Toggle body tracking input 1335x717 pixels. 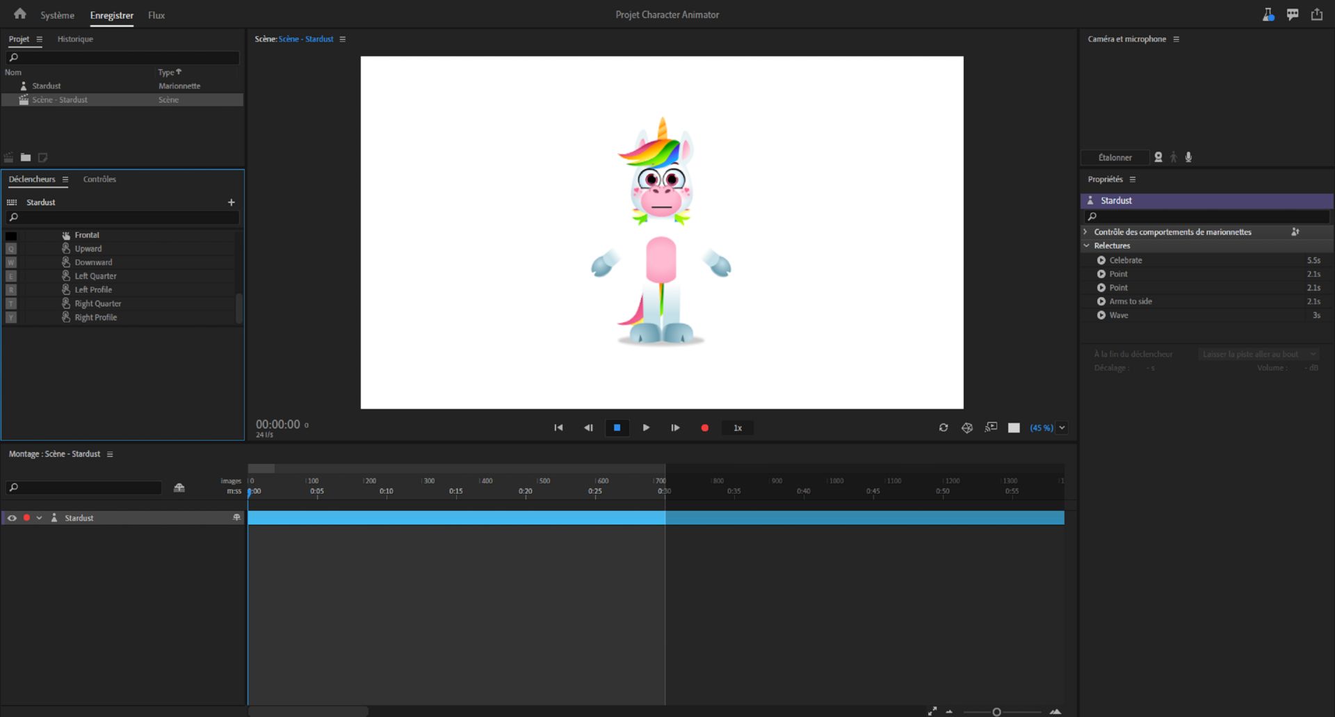coord(1174,157)
